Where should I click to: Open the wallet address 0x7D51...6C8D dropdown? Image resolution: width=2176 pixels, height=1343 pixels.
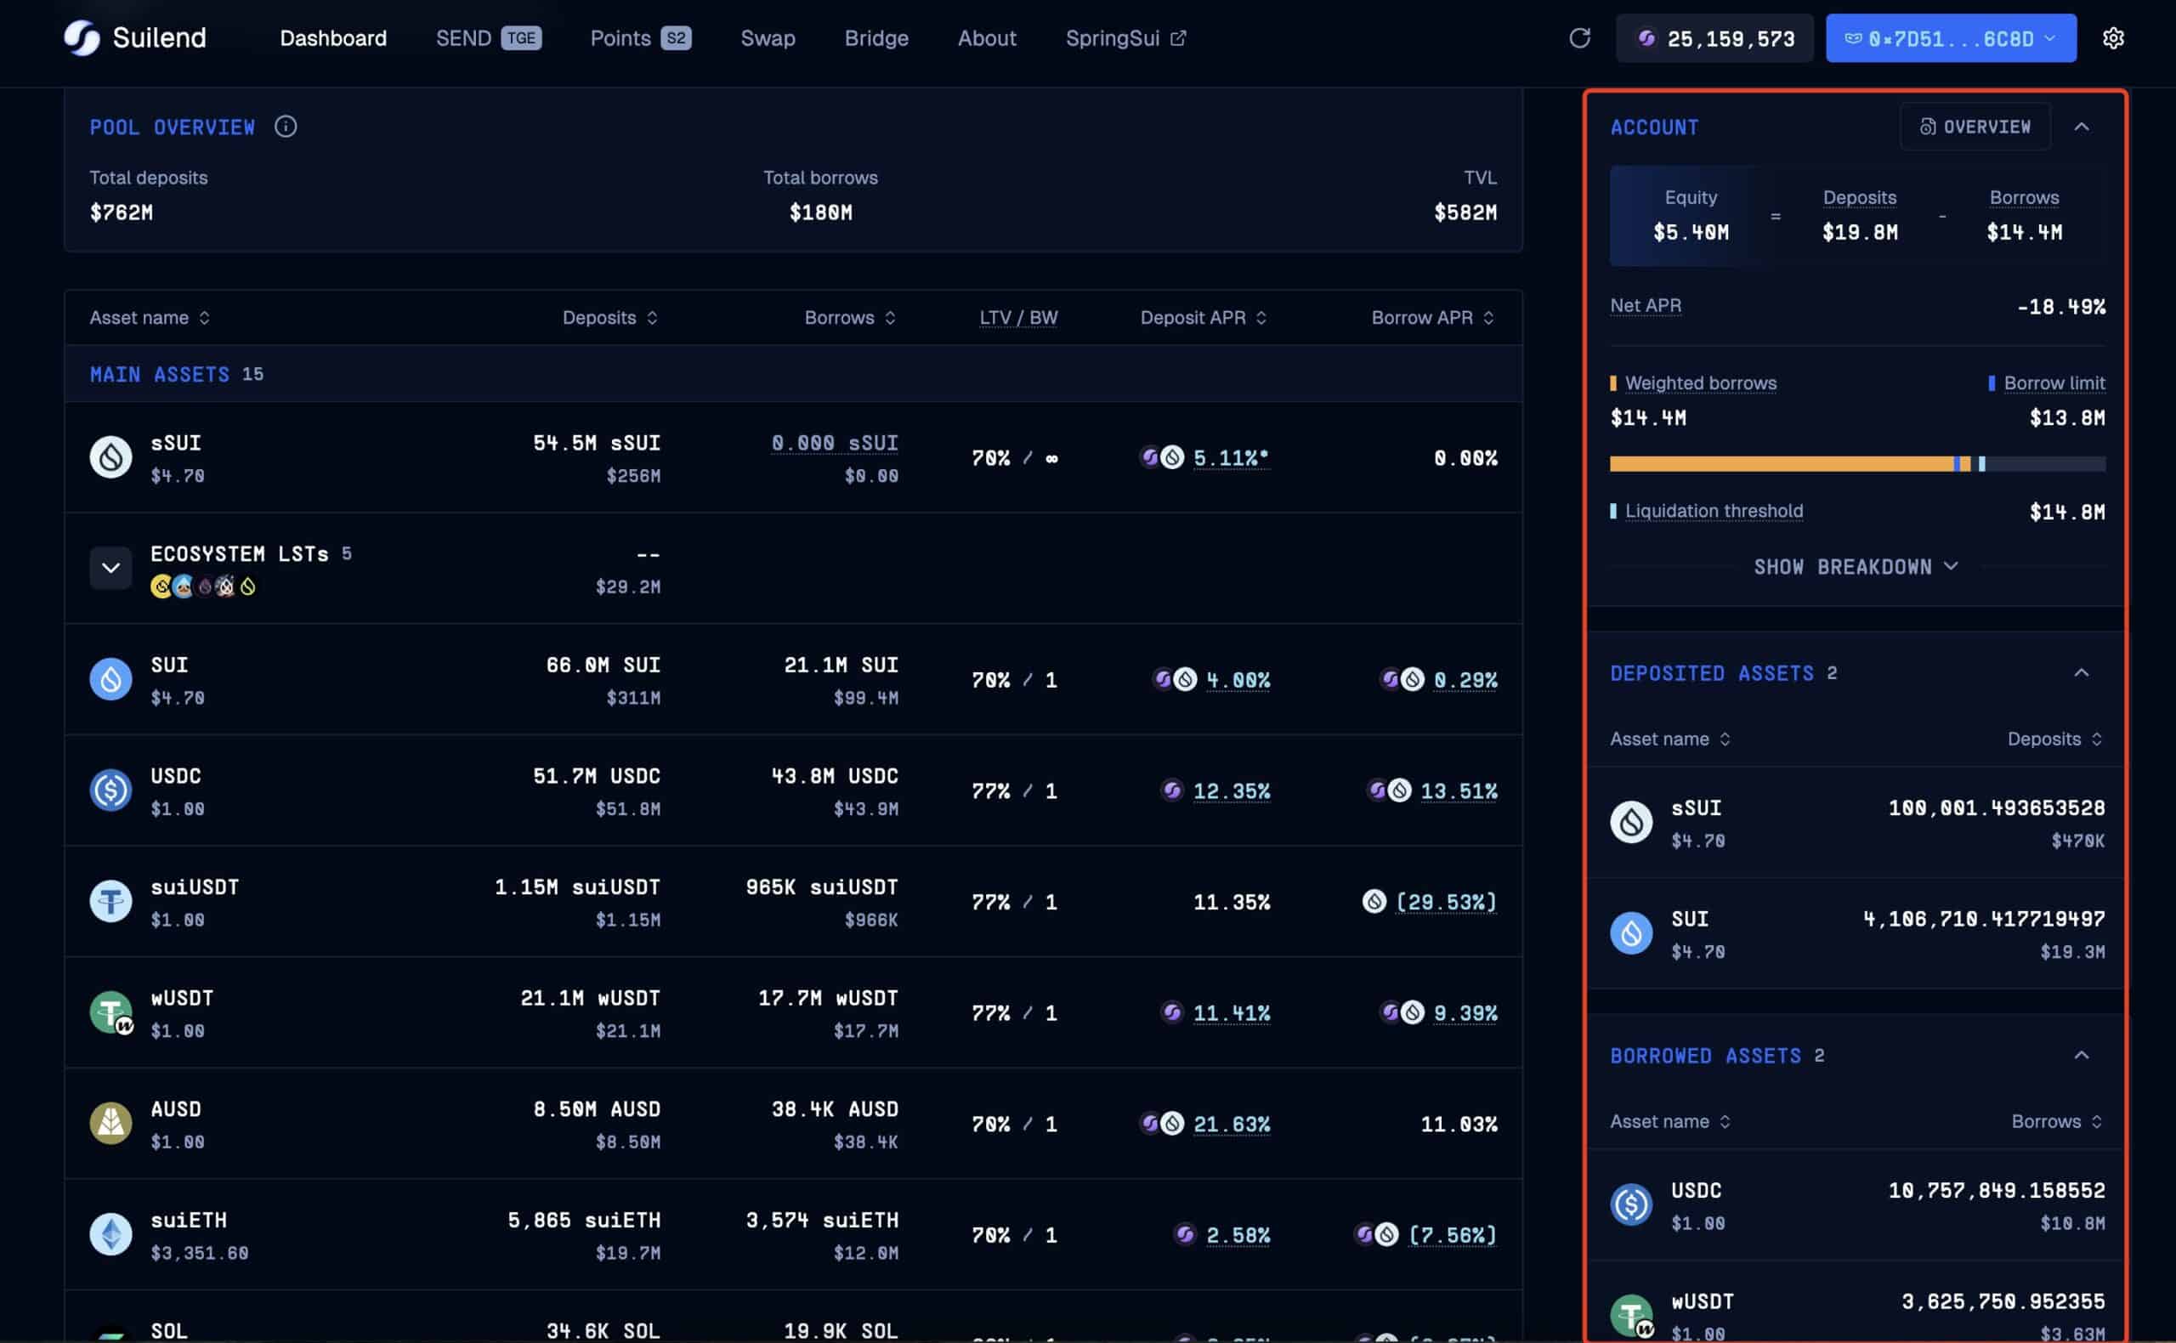coord(1951,37)
